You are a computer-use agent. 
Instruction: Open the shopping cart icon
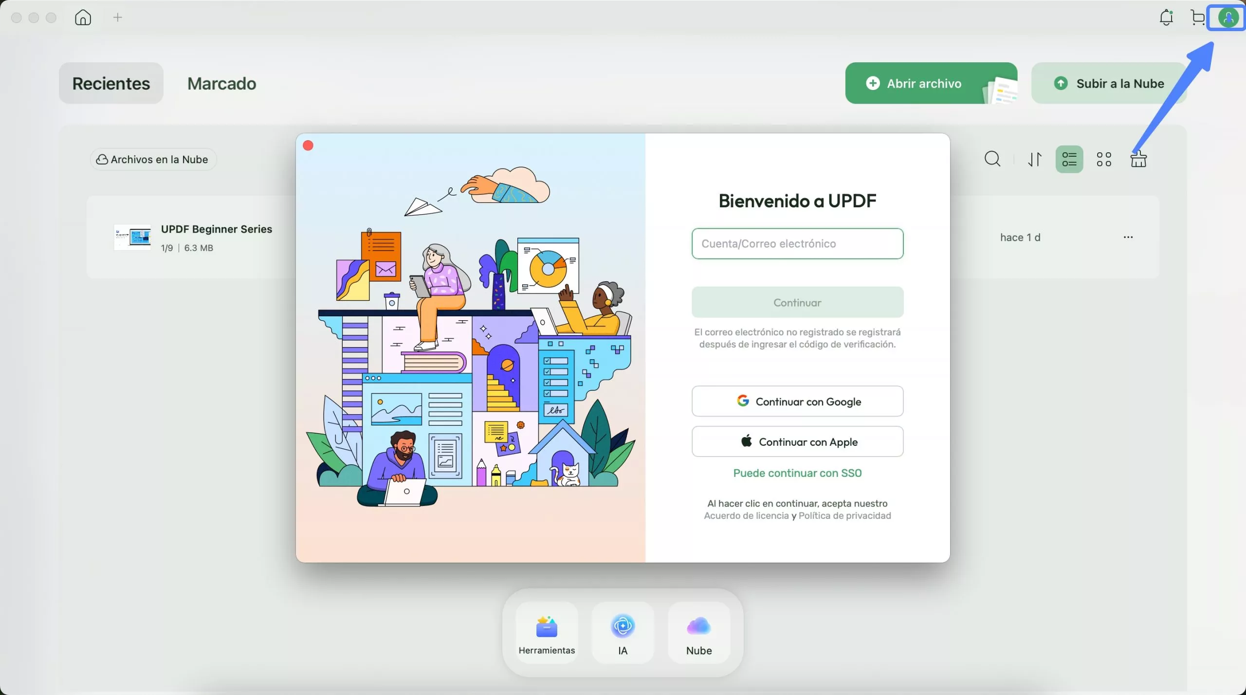[1198, 18]
